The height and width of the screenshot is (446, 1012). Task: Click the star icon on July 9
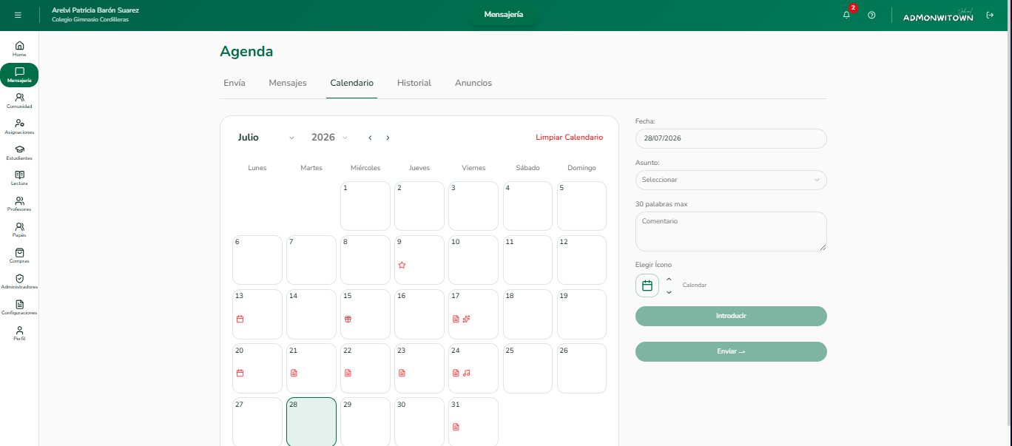point(402,265)
